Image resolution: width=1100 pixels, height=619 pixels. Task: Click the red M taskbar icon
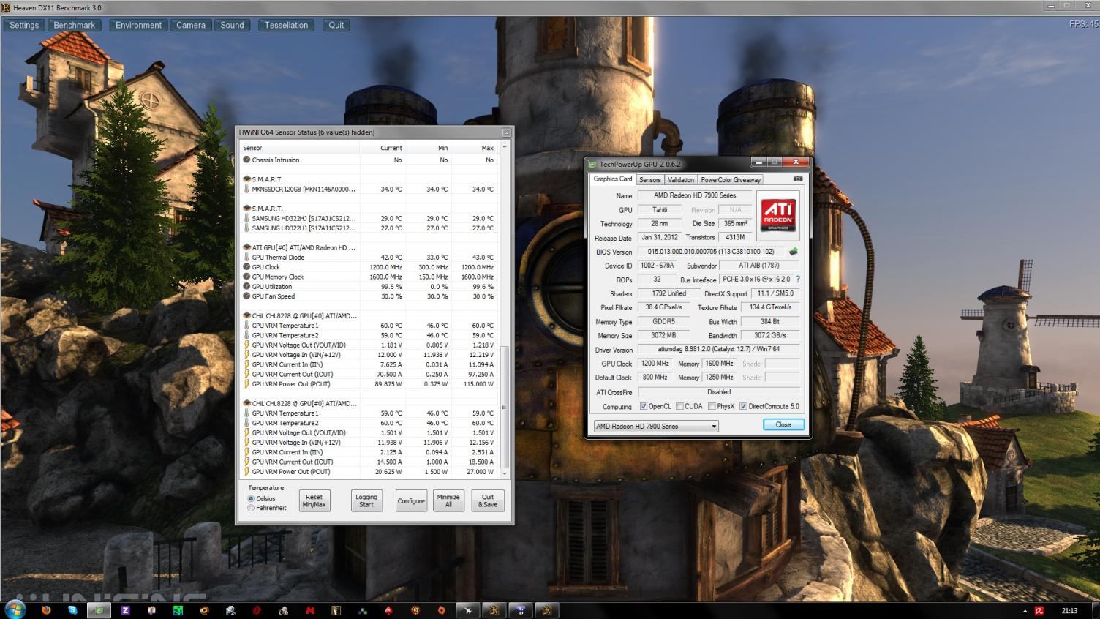(x=310, y=610)
